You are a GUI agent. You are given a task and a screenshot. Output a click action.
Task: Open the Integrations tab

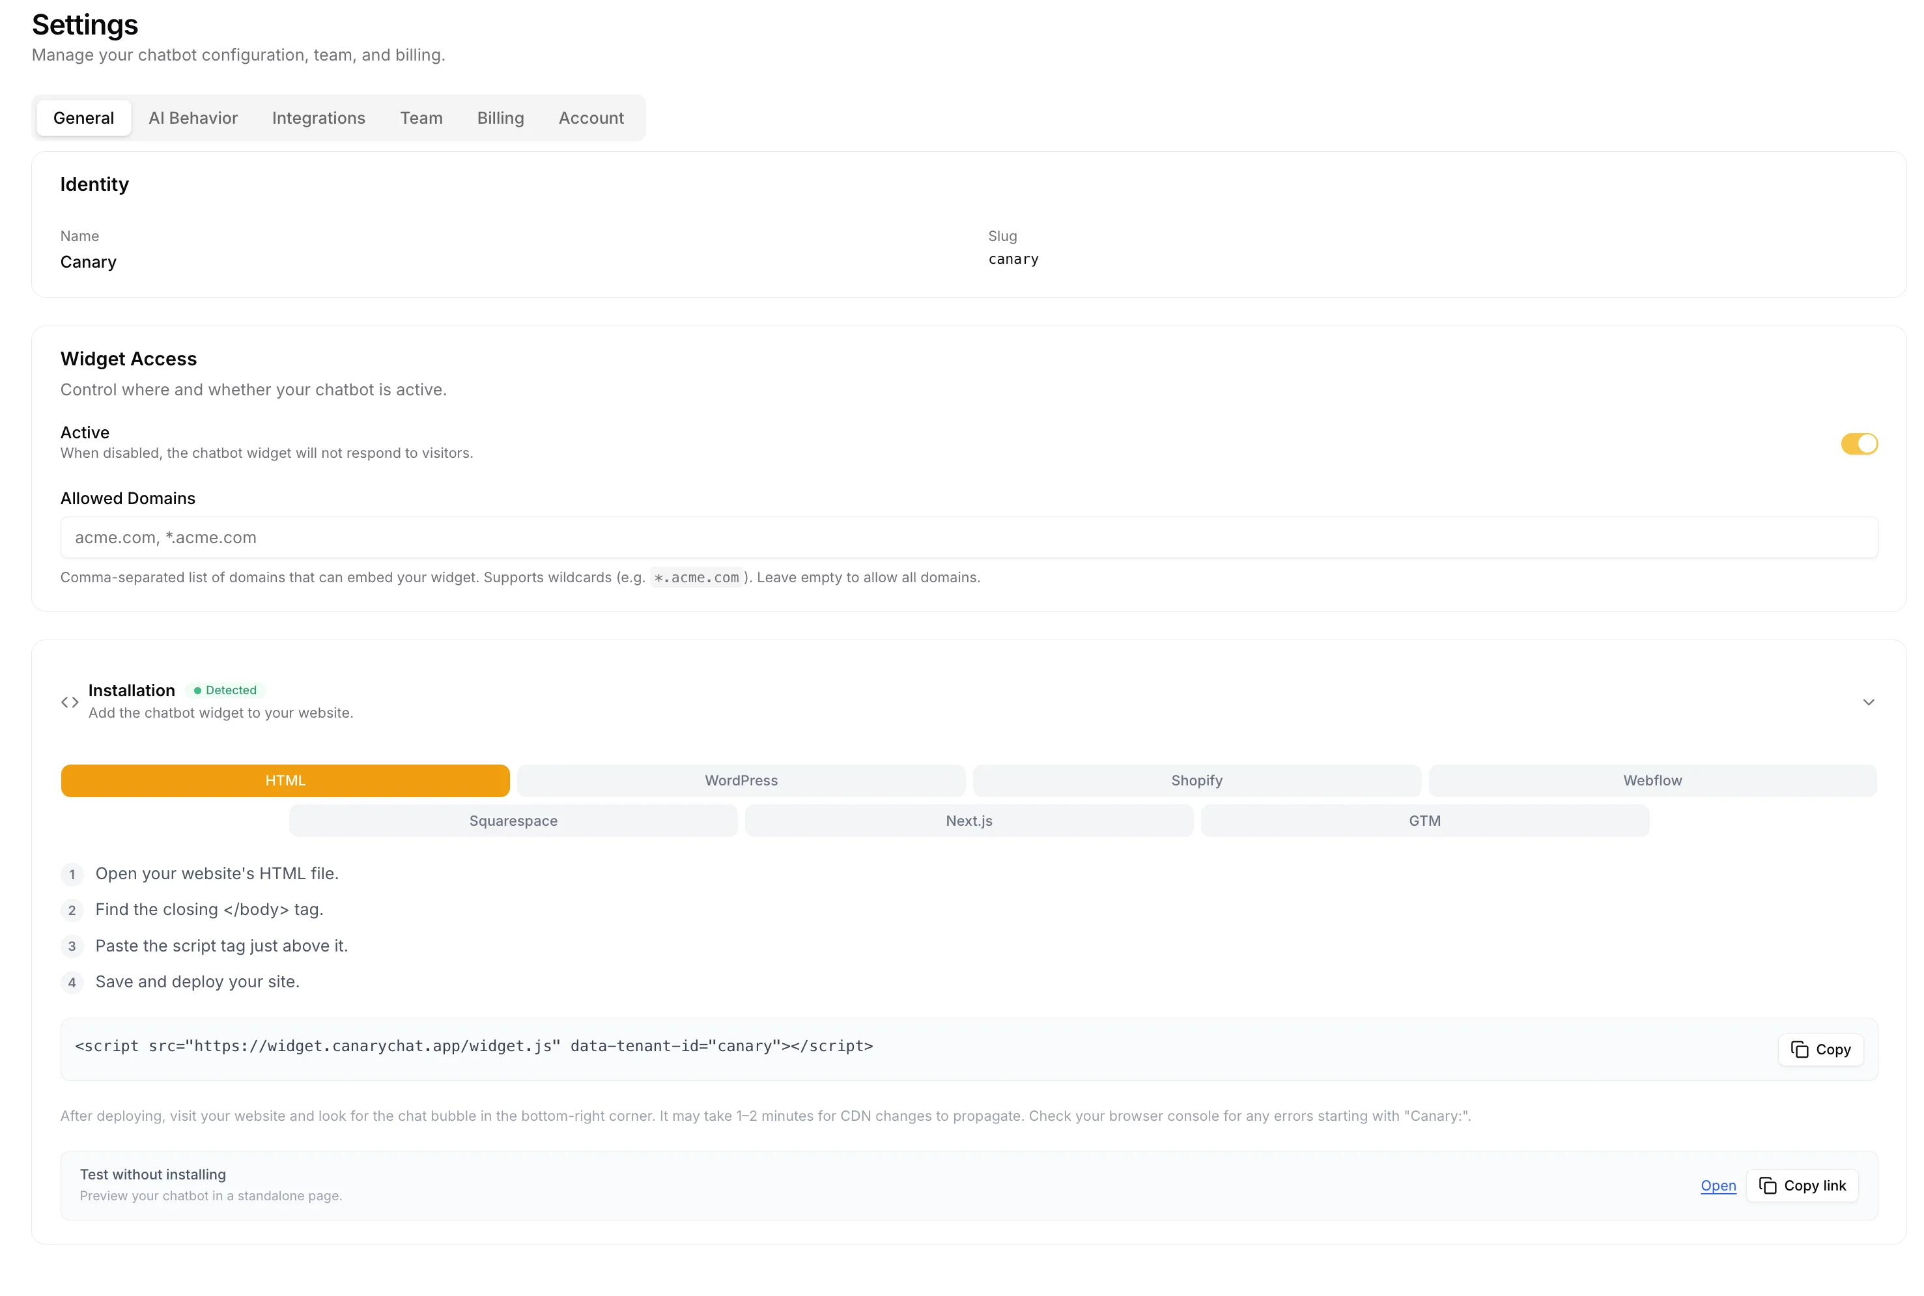[318, 118]
